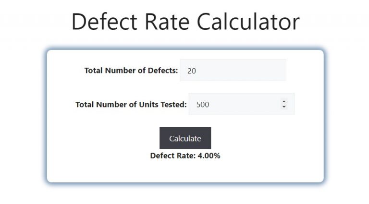Click the word Calculator in the title
The image size is (369, 204).
click(x=248, y=22)
